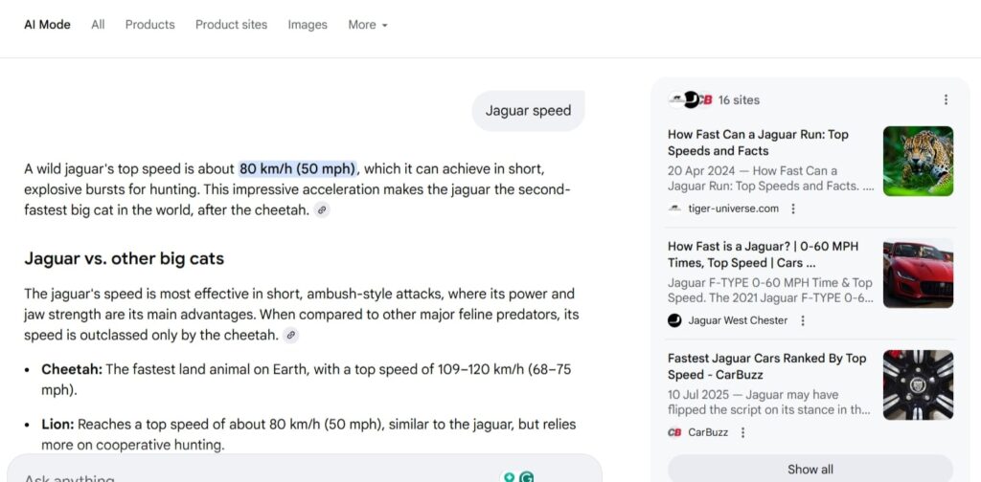Click the Show all sources button
This screenshot has height=482, width=981.
tap(810, 469)
